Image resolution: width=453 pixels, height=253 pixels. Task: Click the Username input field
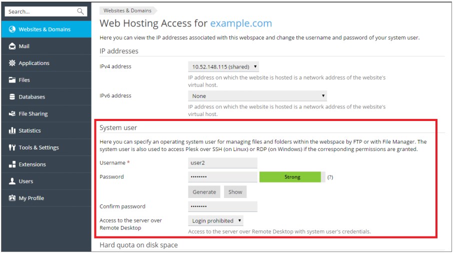pyautogui.click(x=222, y=163)
